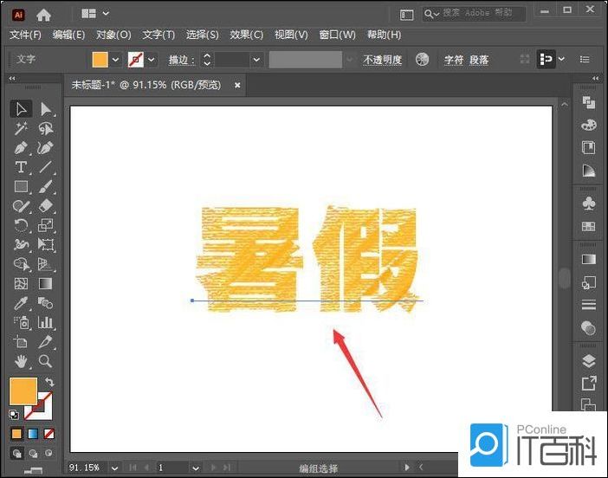Open the Stroke panel lines icon
Image resolution: width=608 pixels, height=478 pixels.
(x=589, y=305)
